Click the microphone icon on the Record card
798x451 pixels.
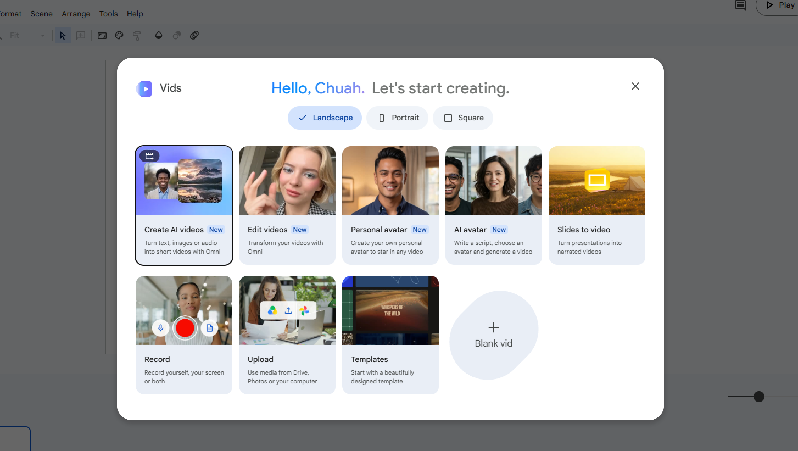(x=161, y=328)
